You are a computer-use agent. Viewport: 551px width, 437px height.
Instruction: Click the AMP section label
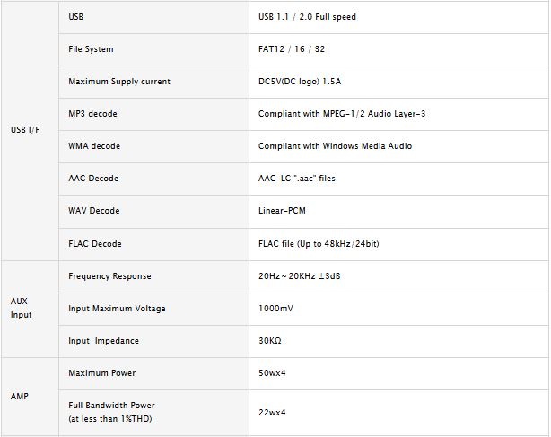20,396
